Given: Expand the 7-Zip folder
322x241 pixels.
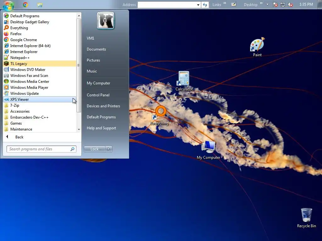Looking at the screenshot, I should coord(40,105).
